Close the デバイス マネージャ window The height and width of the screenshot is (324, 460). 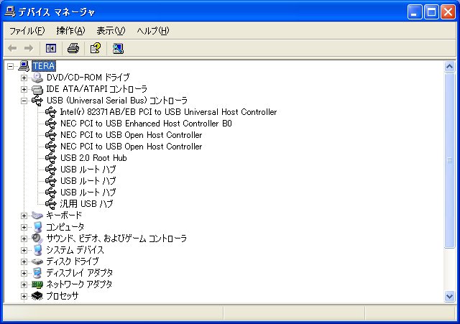point(448,12)
